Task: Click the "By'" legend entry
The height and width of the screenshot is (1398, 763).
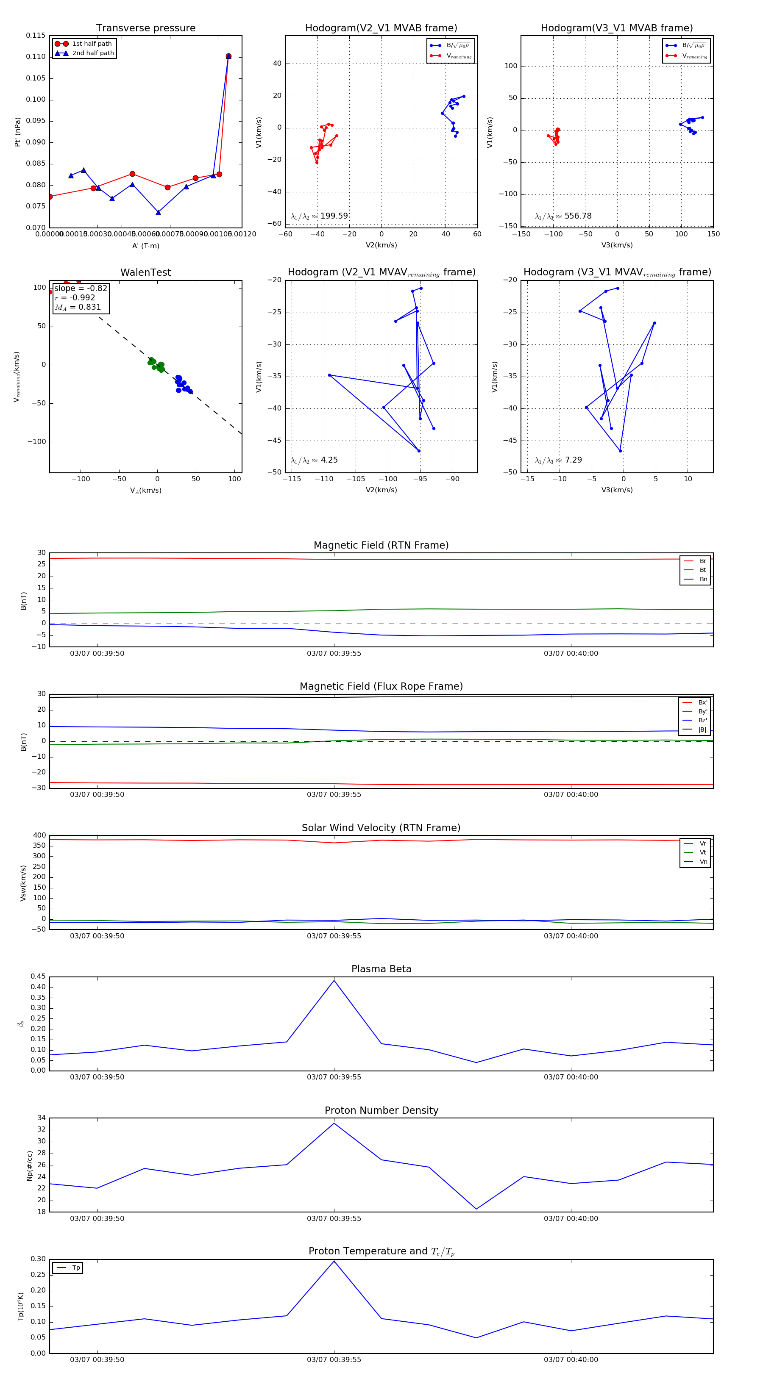Action: [695, 711]
